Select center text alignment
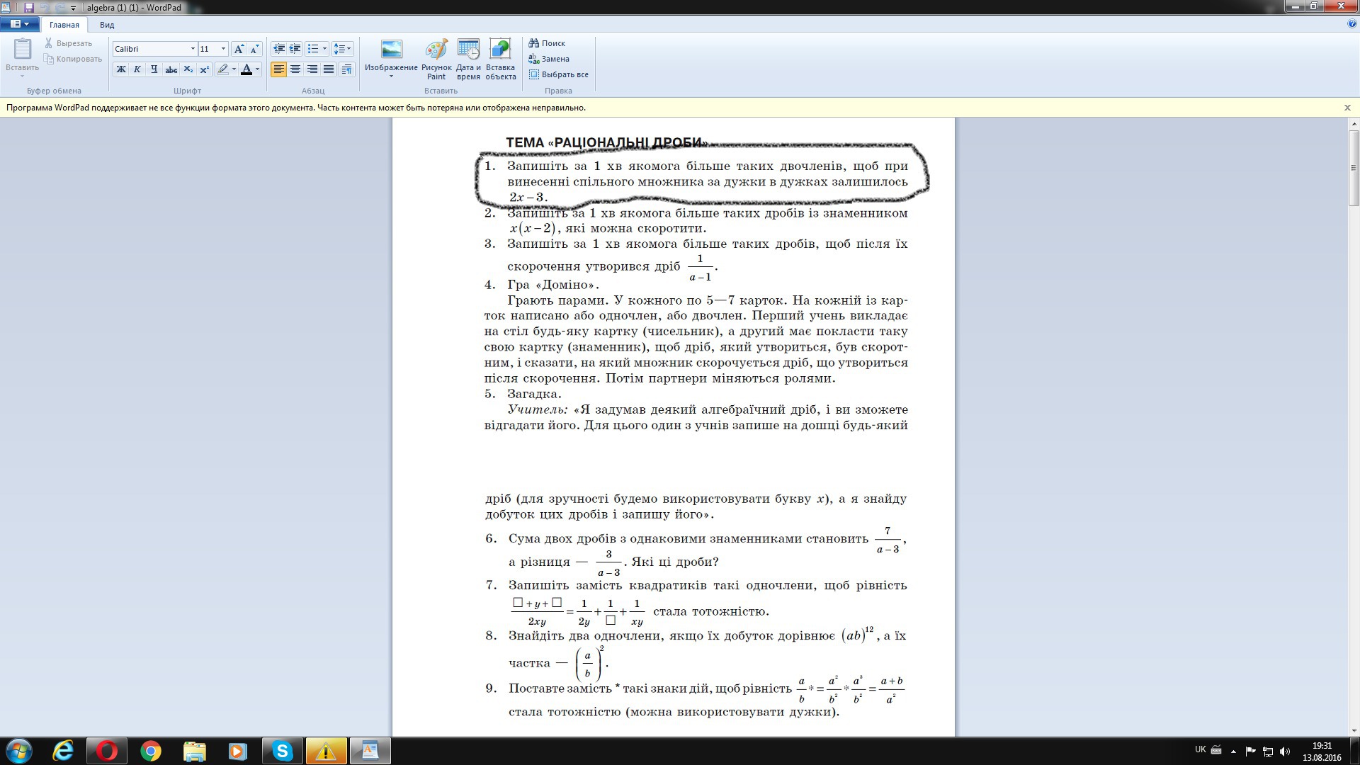The width and height of the screenshot is (1360, 765). coord(295,69)
